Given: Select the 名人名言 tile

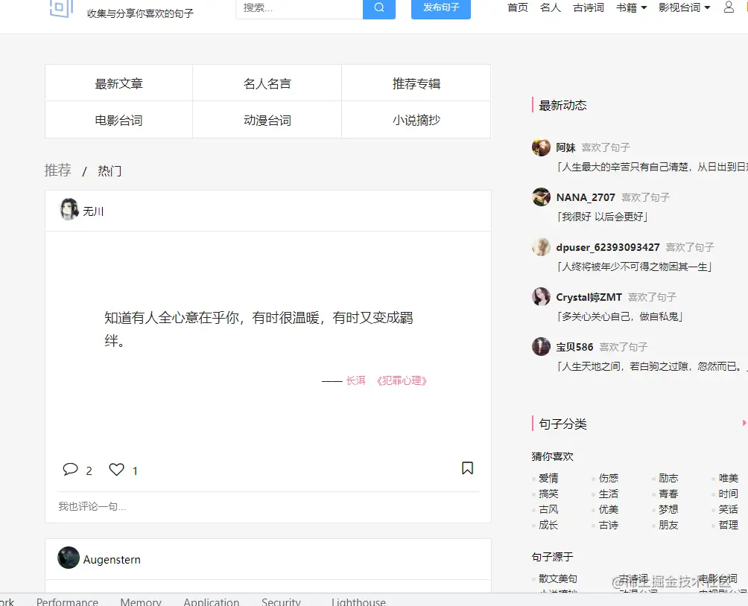Looking at the screenshot, I should pos(267,83).
